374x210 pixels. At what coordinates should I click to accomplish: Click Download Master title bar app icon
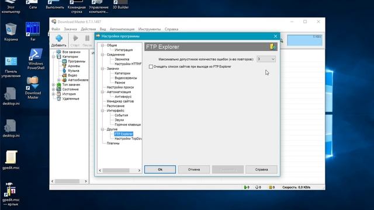(x=54, y=22)
